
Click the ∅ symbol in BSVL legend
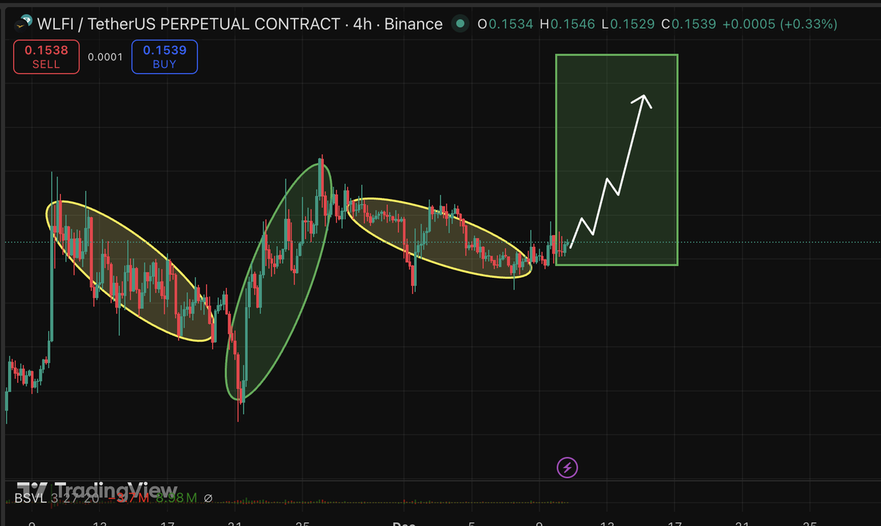click(x=208, y=499)
